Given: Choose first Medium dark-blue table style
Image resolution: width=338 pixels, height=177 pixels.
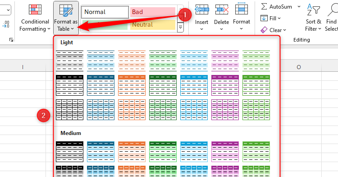Looking at the screenshot, I should click(x=100, y=152).
